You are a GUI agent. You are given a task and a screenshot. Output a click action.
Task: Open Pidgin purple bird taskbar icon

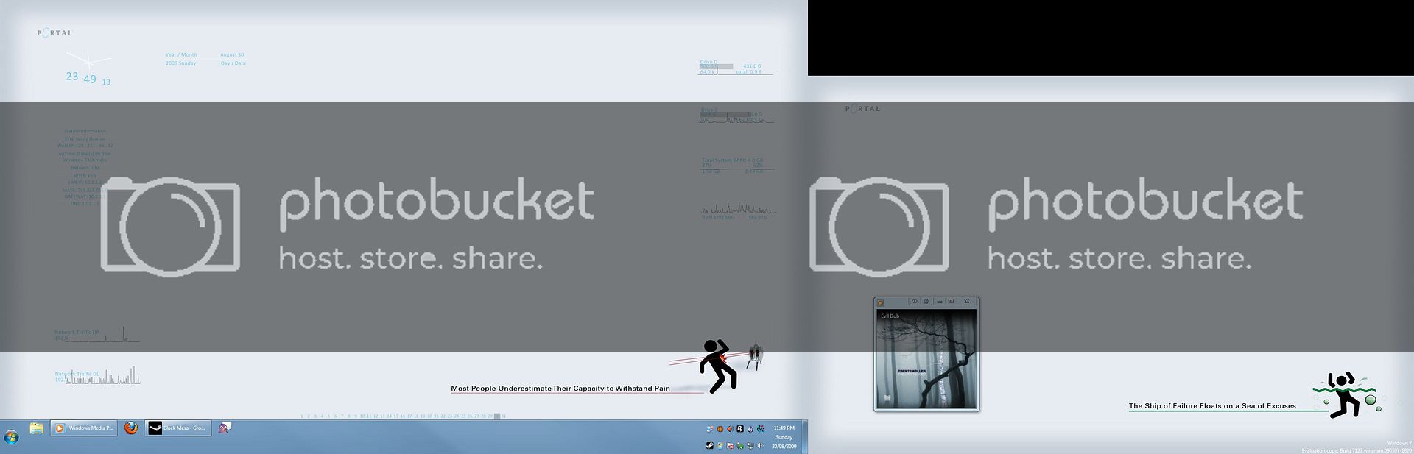click(x=224, y=428)
